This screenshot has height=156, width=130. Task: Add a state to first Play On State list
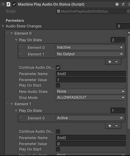[110, 62]
